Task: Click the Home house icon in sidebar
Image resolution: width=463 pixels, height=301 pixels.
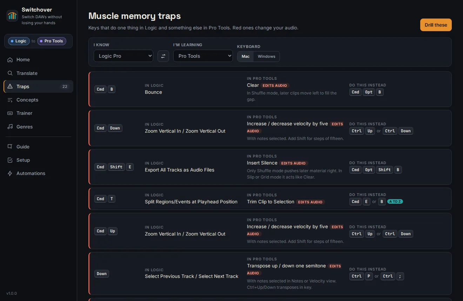Action: [10, 60]
